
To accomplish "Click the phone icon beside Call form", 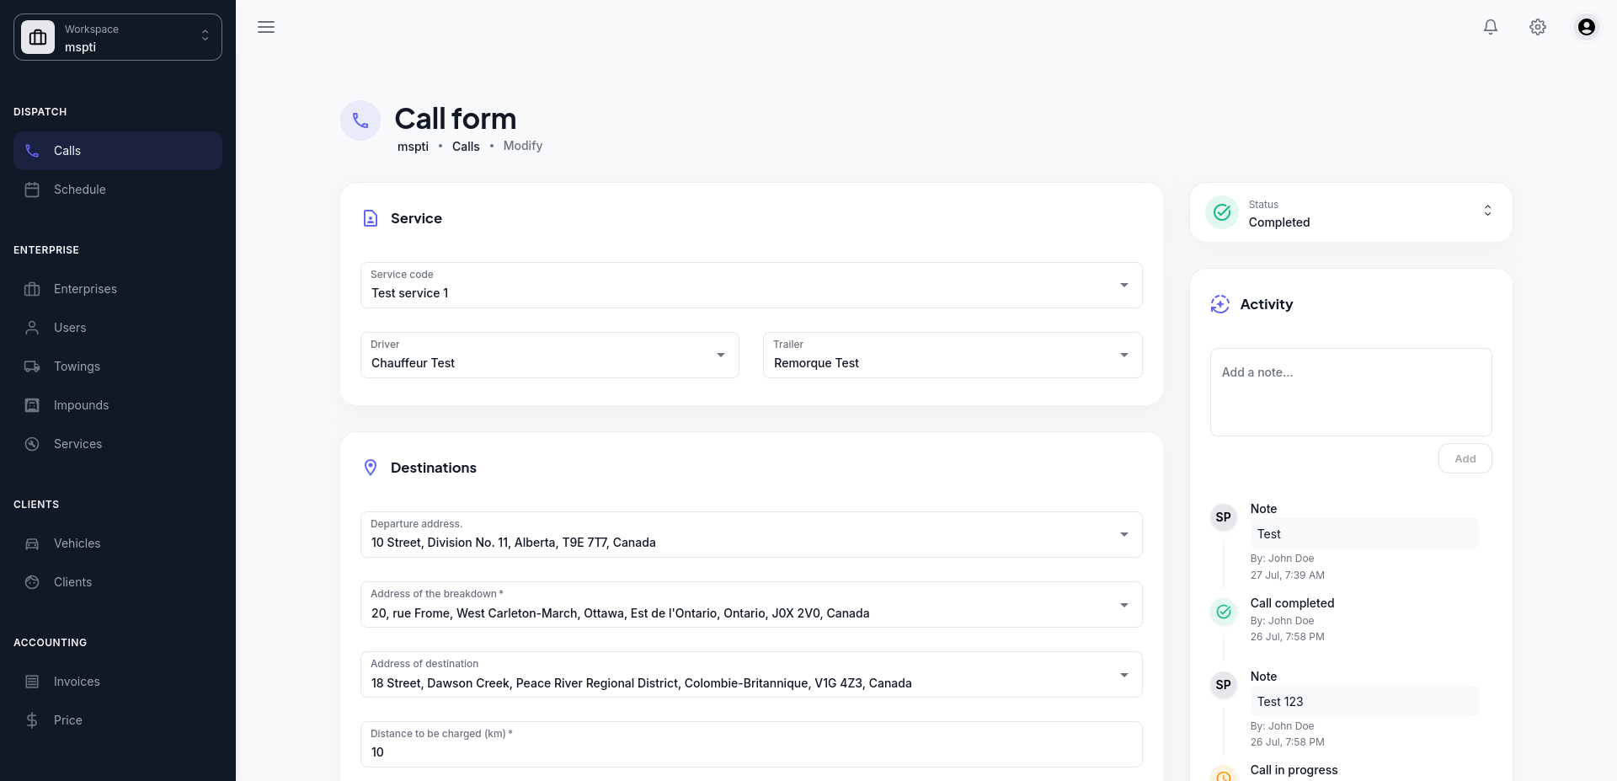I will [x=360, y=120].
